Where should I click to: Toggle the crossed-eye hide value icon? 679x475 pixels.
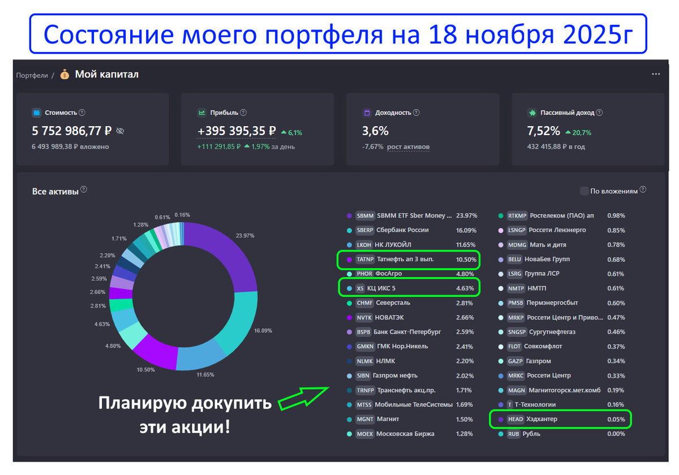(x=120, y=131)
